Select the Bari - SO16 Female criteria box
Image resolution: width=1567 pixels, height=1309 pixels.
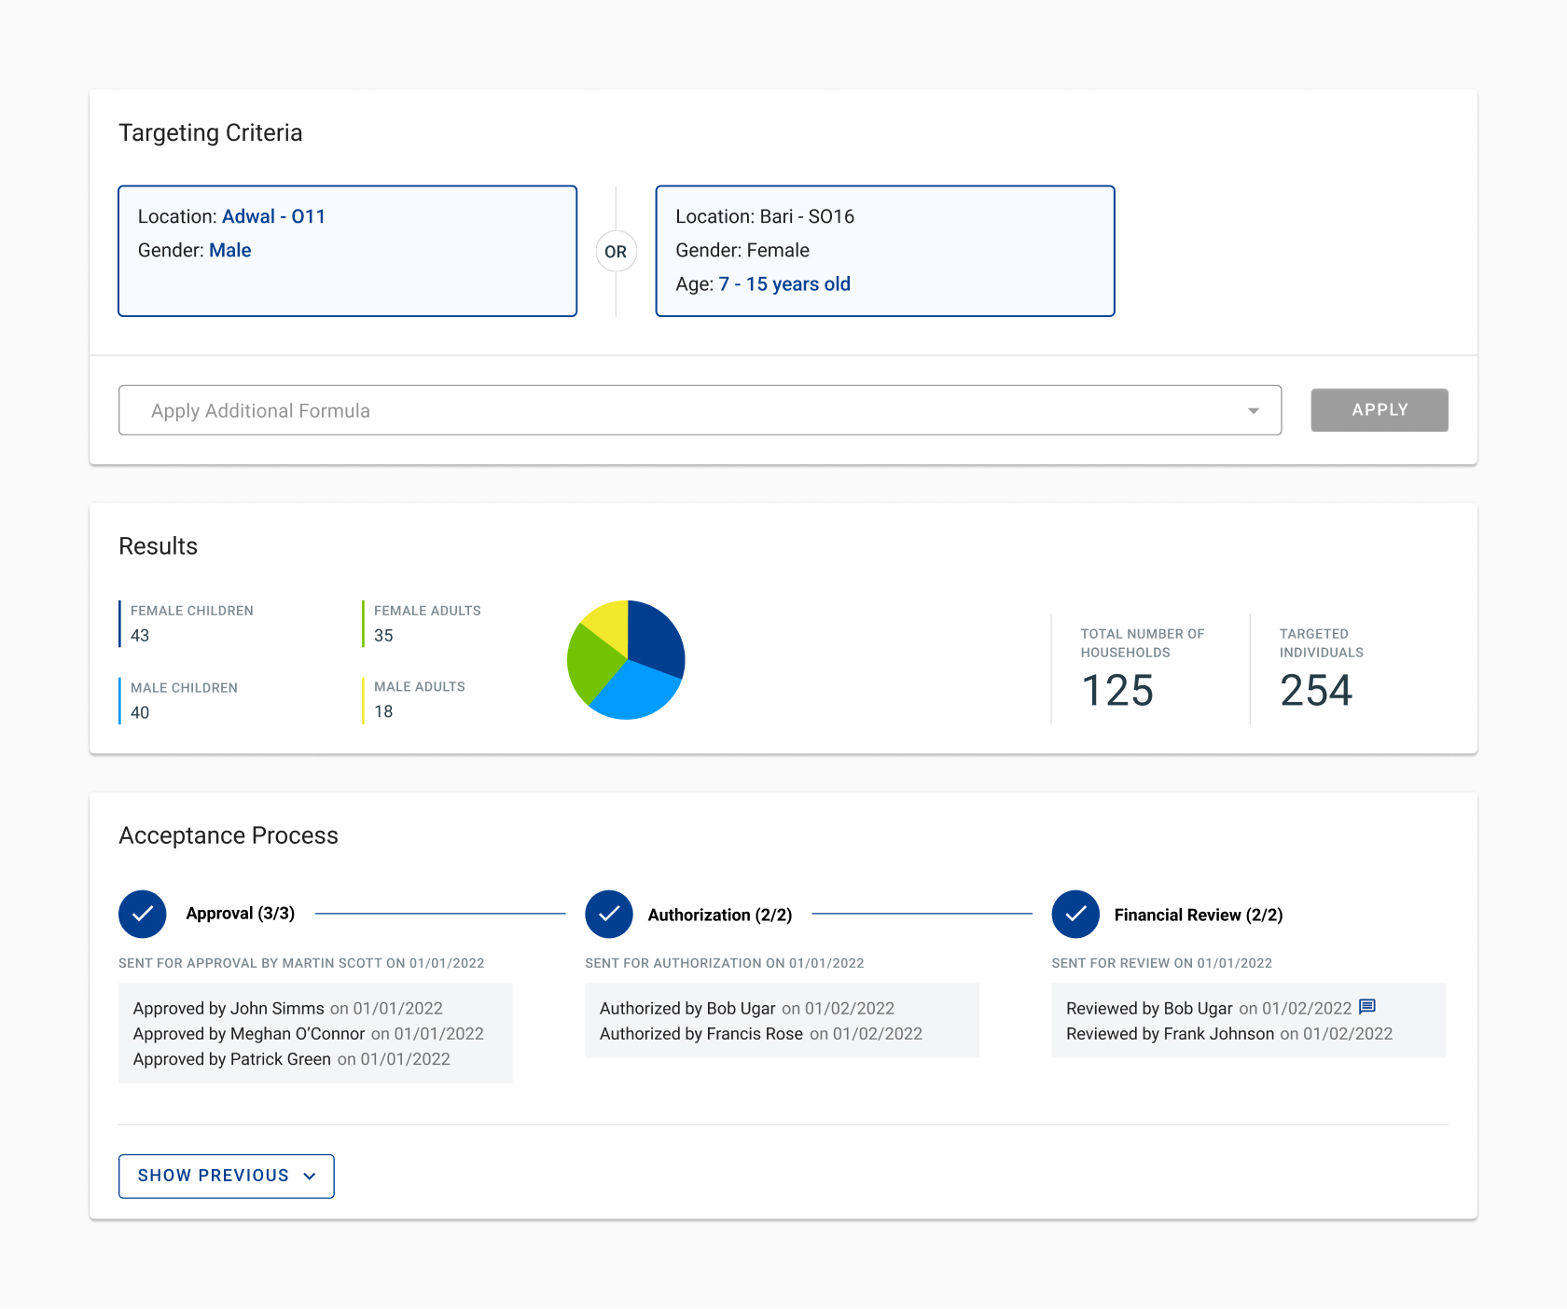point(884,251)
